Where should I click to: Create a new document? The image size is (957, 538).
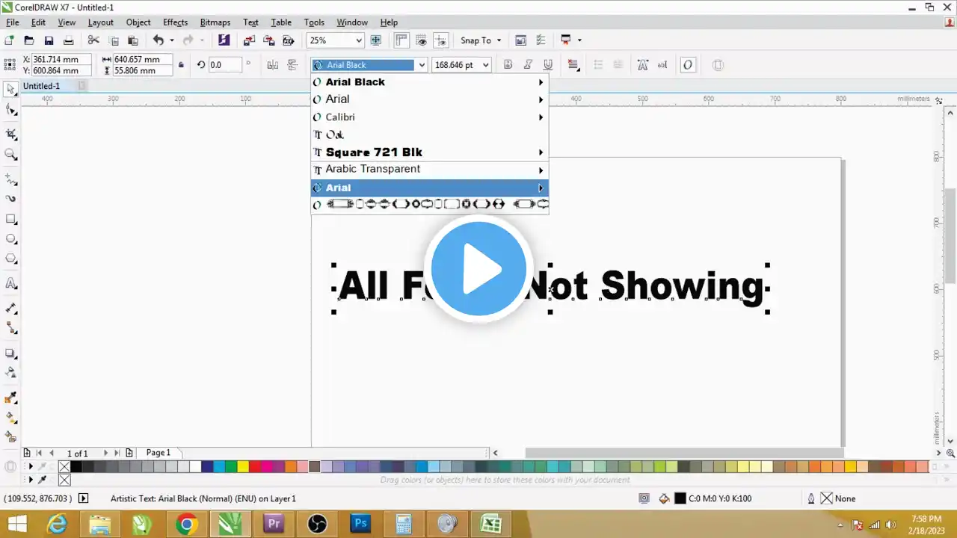pyautogui.click(x=9, y=40)
